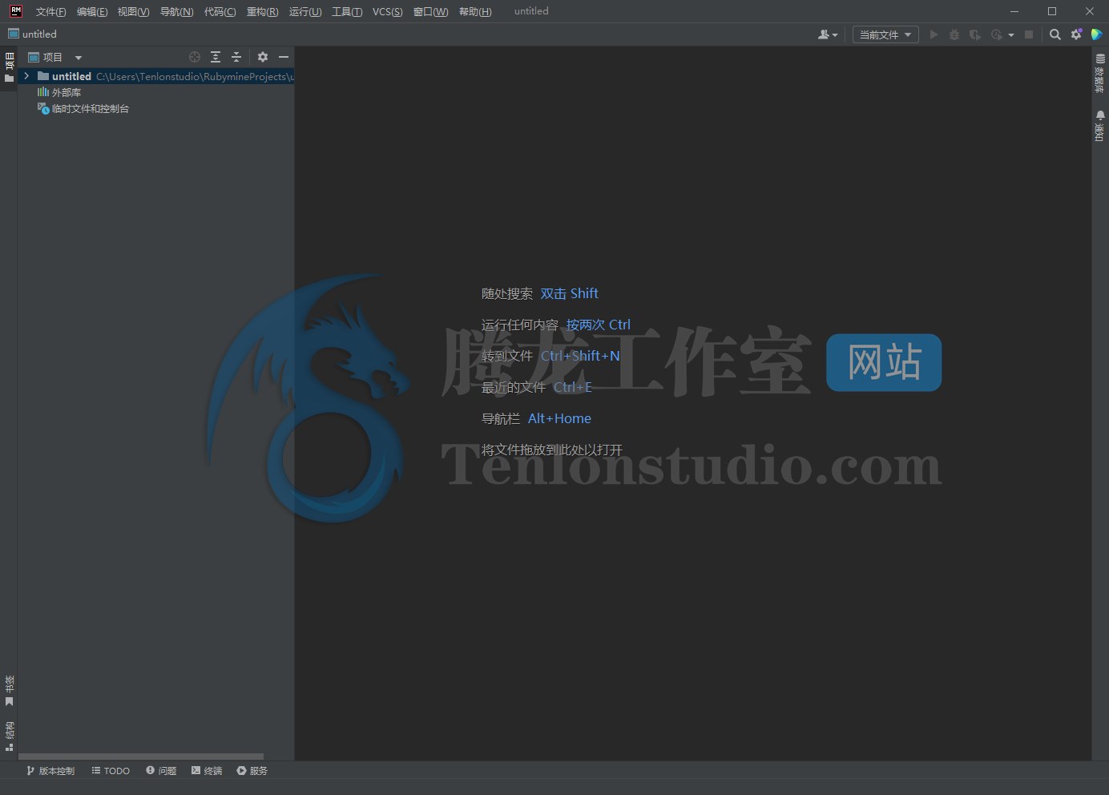Image resolution: width=1109 pixels, height=795 pixels.
Task: Click the 双击 Shift search hint
Action: [x=569, y=293]
